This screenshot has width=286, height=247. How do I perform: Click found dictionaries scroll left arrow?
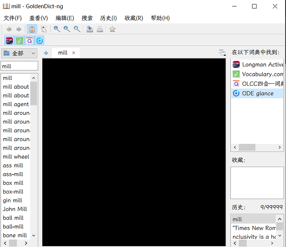[235, 147]
